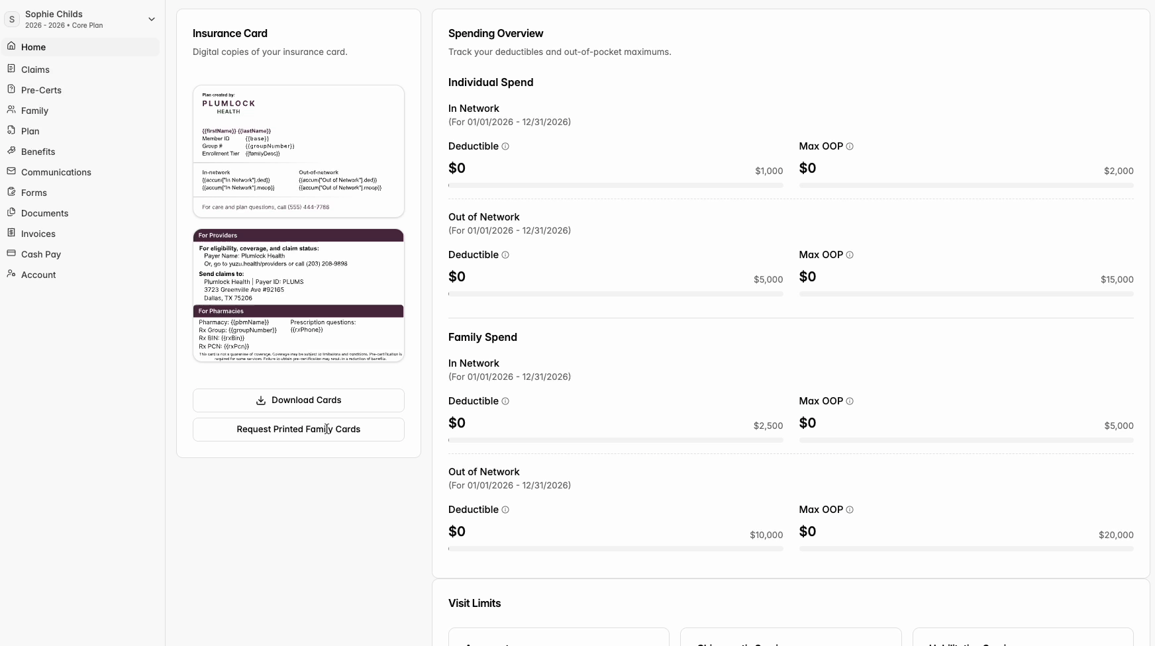Image resolution: width=1155 pixels, height=646 pixels.
Task: Click info icon beside Family In Network Deductible
Action: pos(505,401)
